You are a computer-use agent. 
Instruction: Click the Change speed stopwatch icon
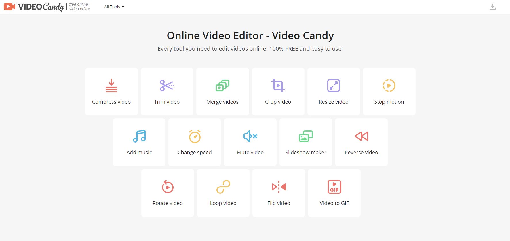click(195, 136)
